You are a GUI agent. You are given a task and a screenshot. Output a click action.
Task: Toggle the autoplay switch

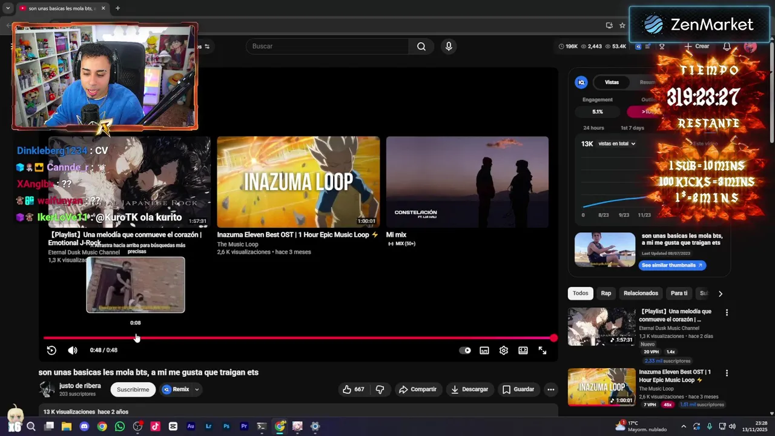coord(465,350)
